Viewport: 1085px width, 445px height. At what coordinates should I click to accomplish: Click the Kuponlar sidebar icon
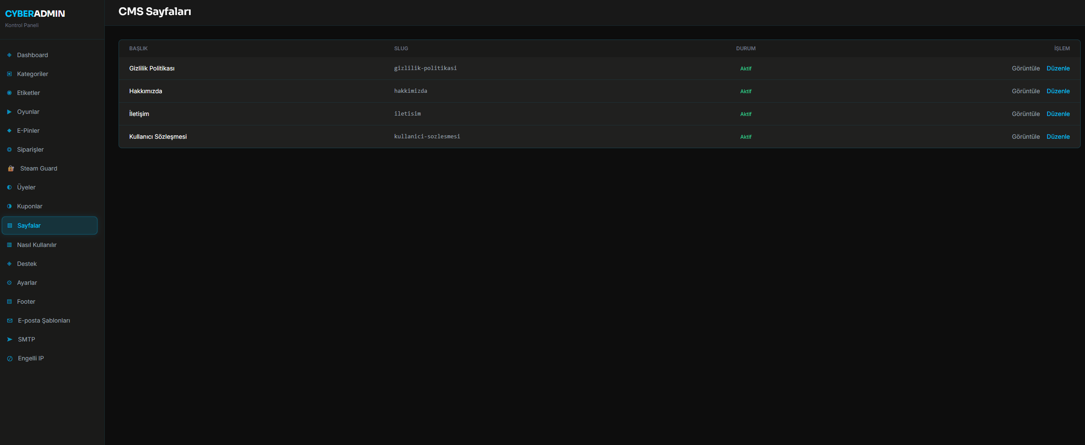click(9, 206)
